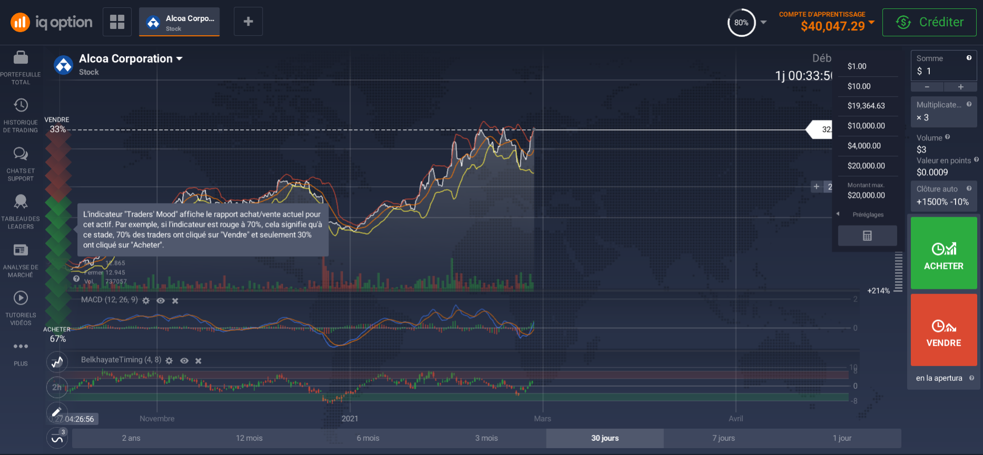
Task: Remove the BelkhayateTiming indicator
Action: pos(198,361)
